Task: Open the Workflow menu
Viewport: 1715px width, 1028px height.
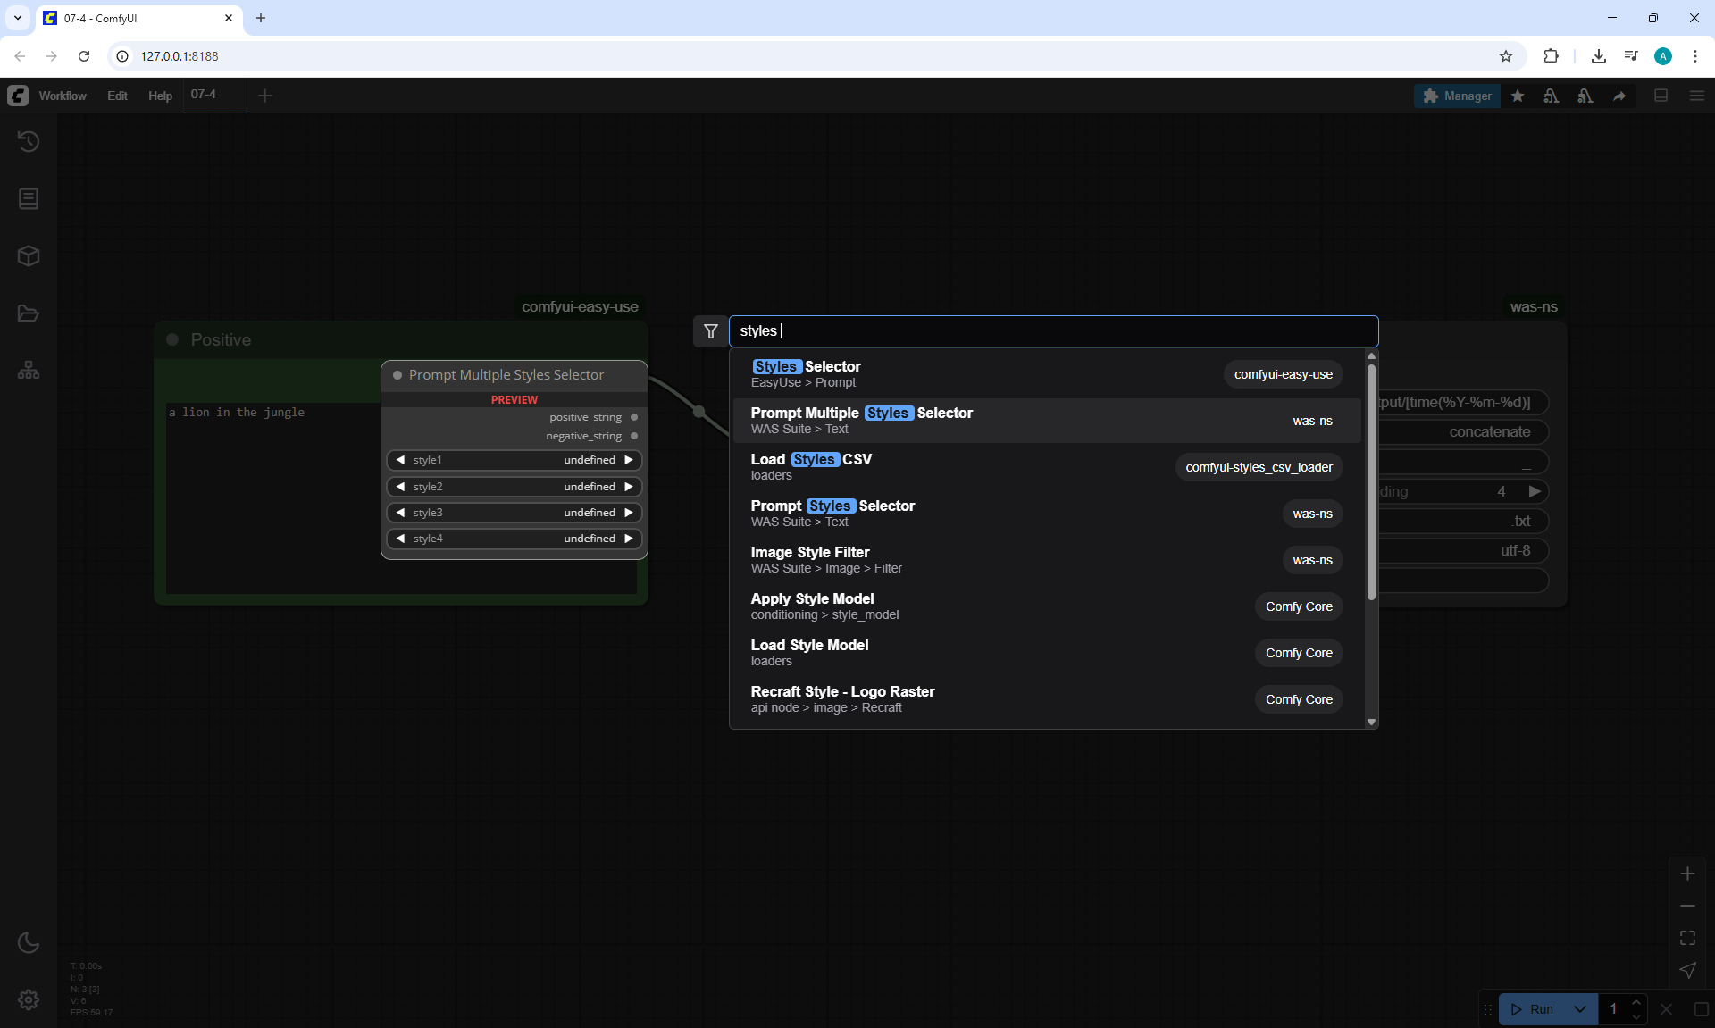Action: point(63,96)
